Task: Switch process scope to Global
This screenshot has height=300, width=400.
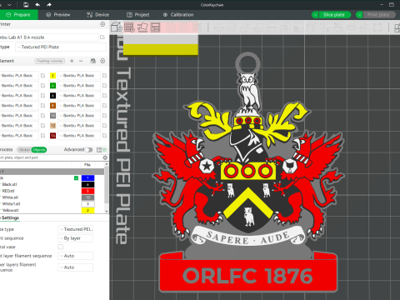Action: (24, 150)
